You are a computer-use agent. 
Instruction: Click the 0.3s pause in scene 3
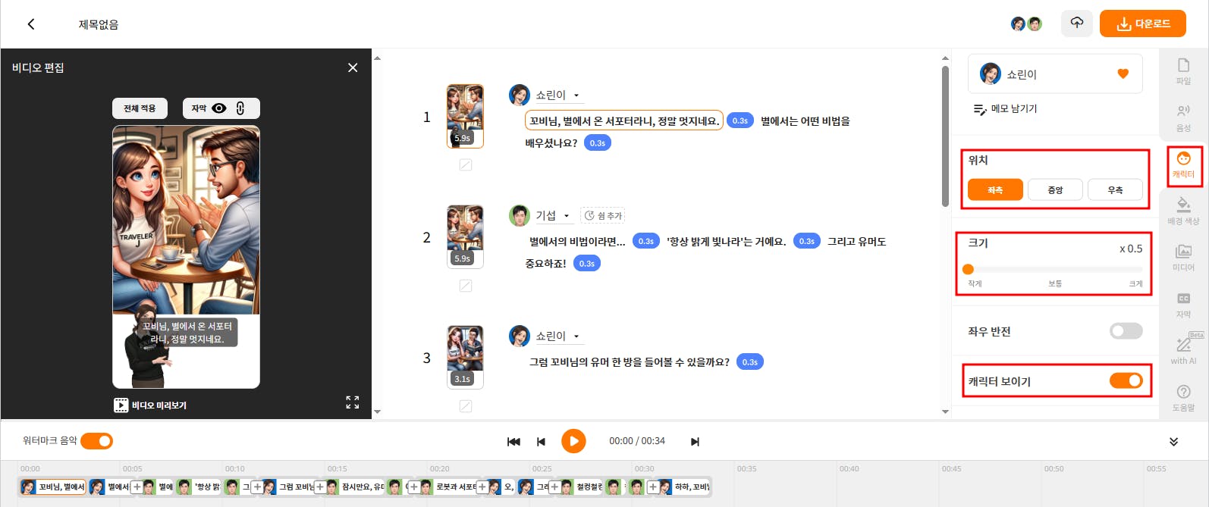coord(750,361)
